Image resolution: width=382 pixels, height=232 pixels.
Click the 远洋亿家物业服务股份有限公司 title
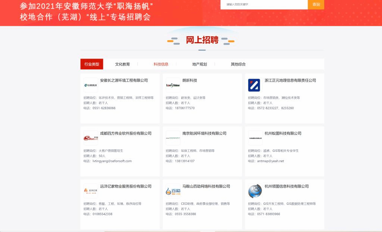(126, 186)
